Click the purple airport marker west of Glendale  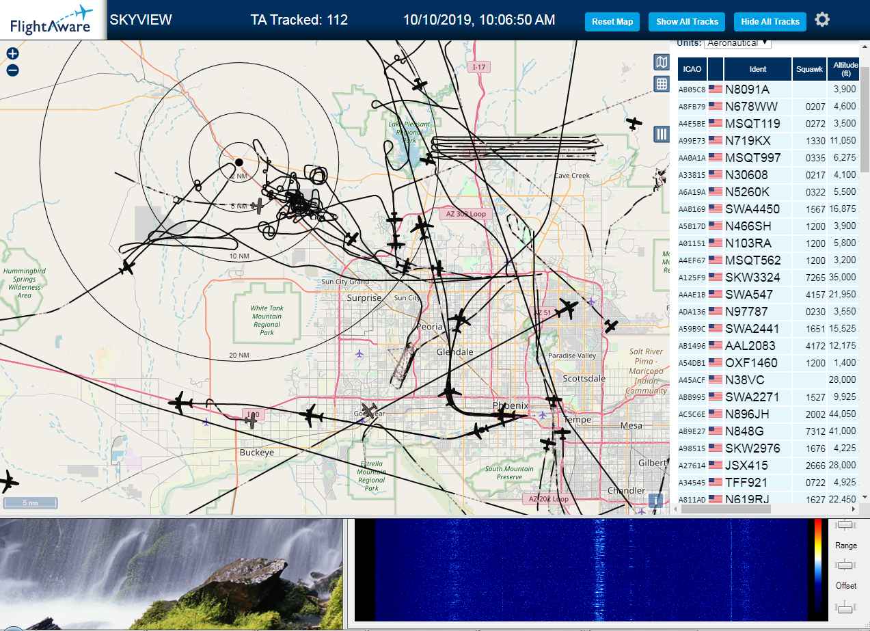coord(359,353)
